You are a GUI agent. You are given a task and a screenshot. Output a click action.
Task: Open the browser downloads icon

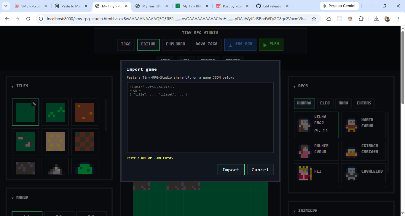(377, 19)
